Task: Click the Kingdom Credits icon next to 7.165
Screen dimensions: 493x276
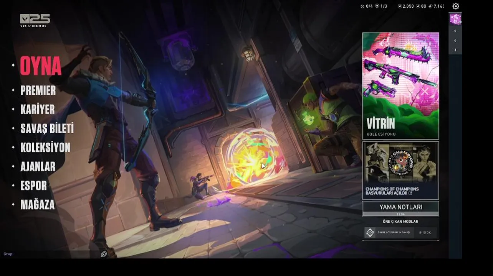Action: click(430, 6)
